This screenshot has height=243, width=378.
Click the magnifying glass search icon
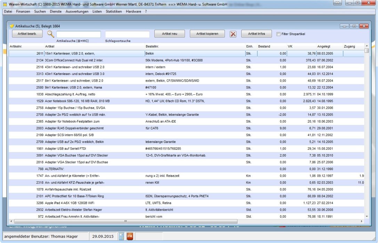tap(51, 34)
